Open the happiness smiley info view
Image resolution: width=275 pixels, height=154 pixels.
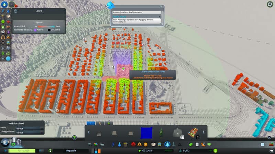point(3,22)
